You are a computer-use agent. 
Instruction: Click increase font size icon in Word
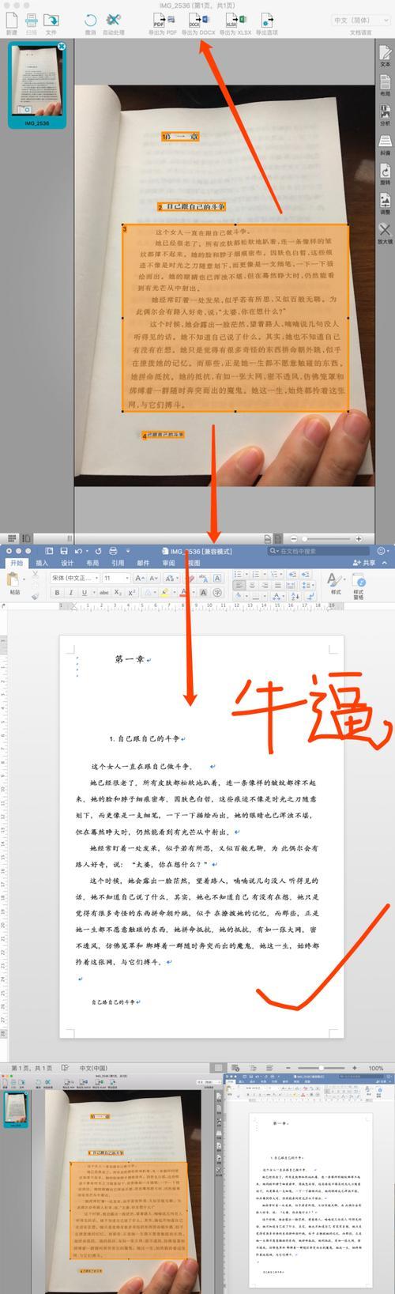139,579
